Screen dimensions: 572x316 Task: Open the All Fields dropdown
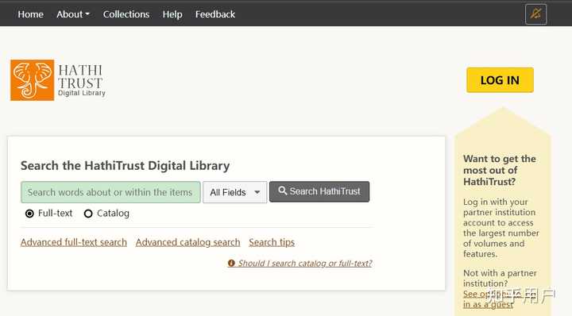pos(234,192)
